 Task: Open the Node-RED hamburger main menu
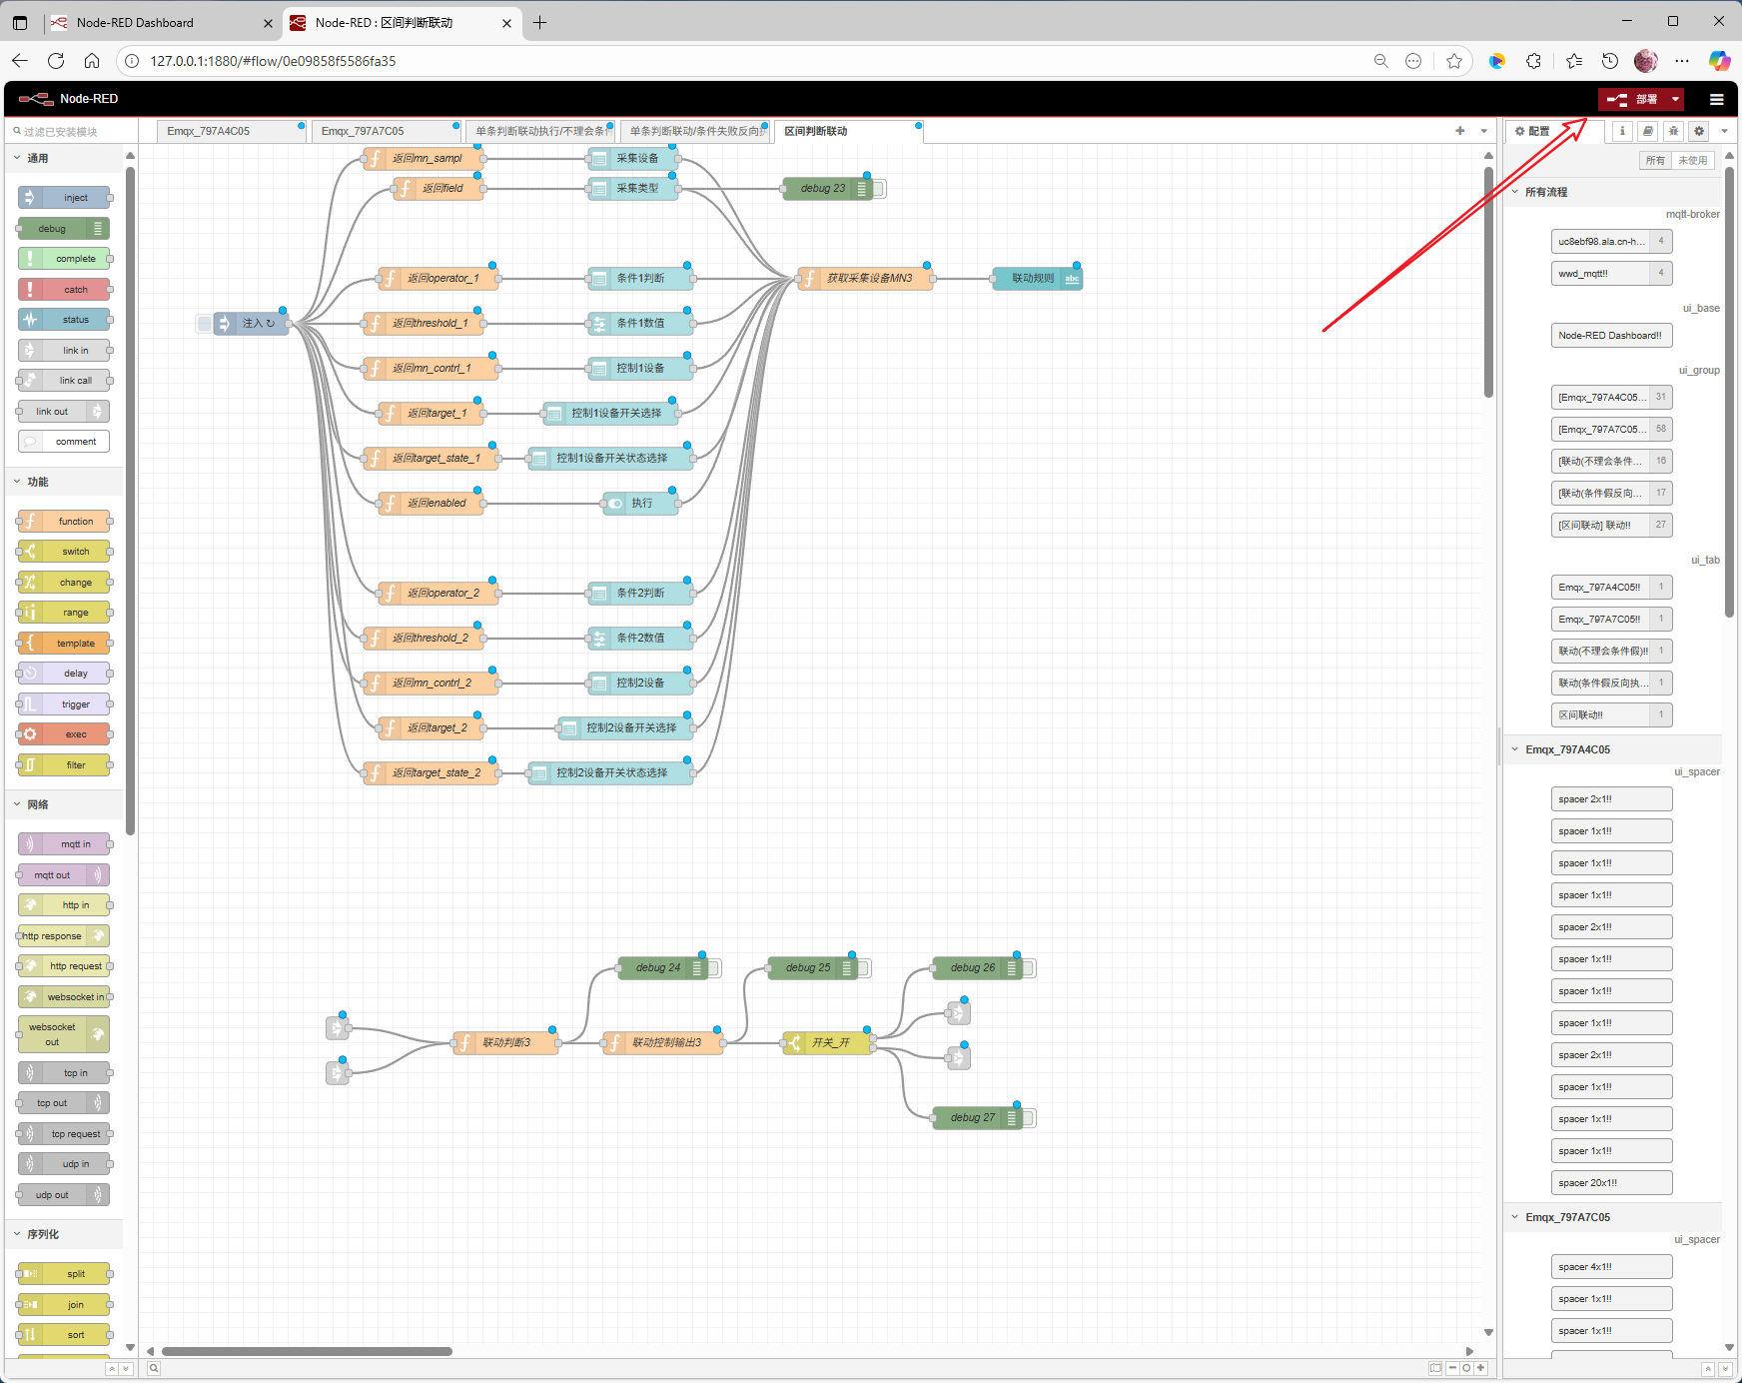pyautogui.click(x=1716, y=99)
